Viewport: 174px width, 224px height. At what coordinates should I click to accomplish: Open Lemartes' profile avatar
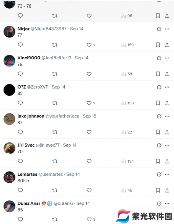[x=10, y=177]
